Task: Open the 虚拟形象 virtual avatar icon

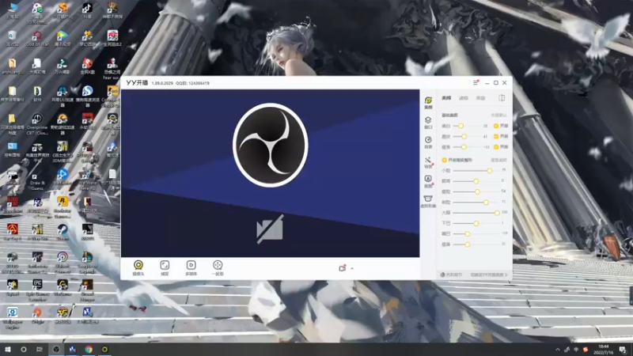Action: (428, 201)
